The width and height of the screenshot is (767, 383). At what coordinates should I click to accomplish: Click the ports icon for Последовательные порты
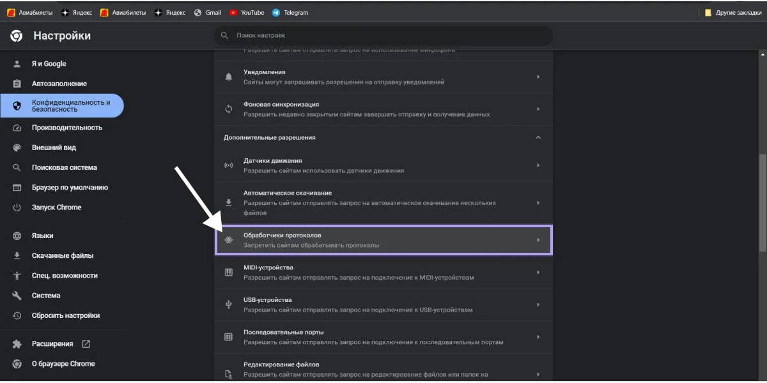click(x=228, y=337)
